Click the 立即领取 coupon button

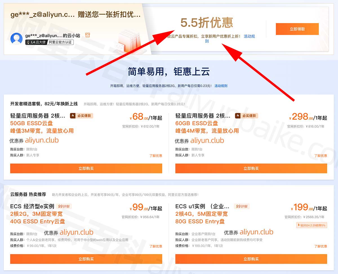pyautogui.click(x=297, y=29)
